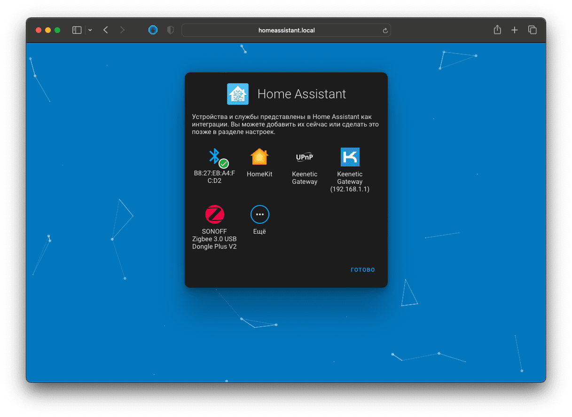
Task: Open a new tab
Action: (515, 30)
